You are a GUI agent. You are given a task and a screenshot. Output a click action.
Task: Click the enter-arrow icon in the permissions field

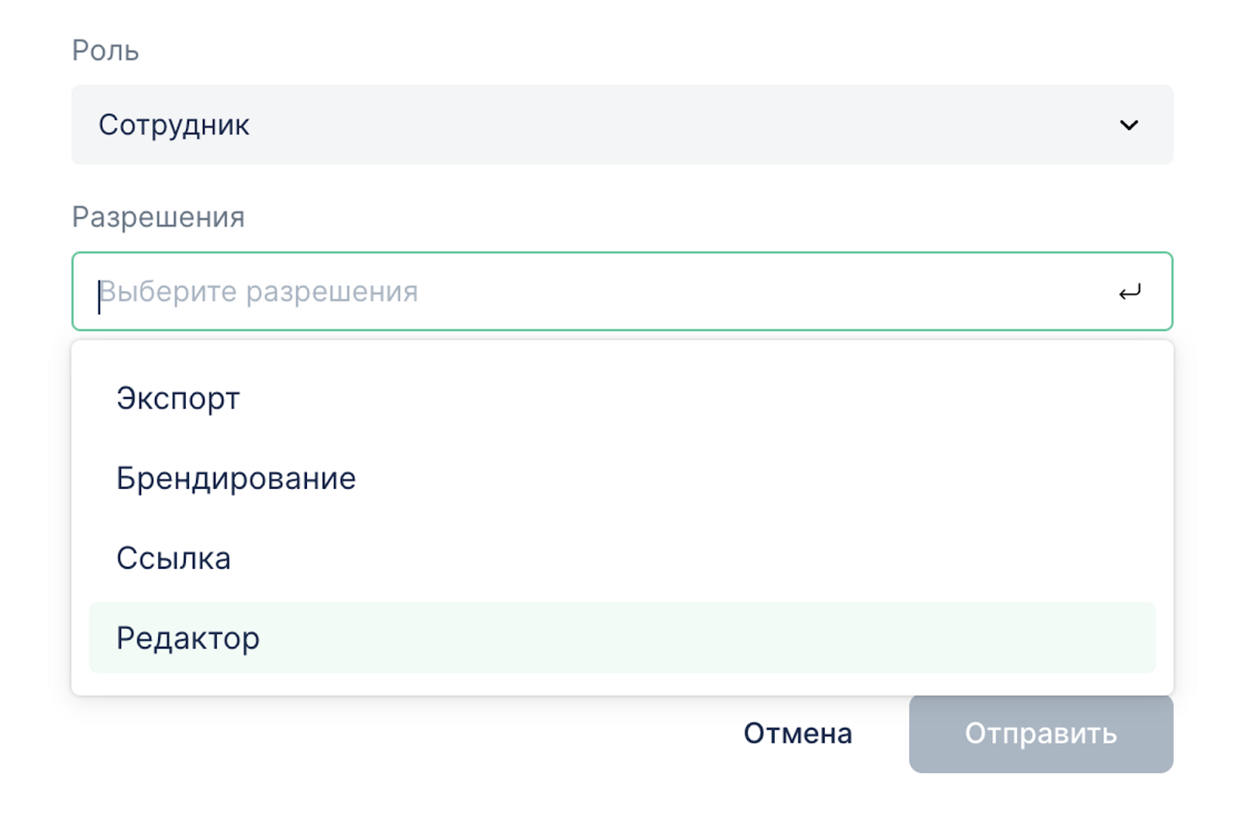[1129, 292]
